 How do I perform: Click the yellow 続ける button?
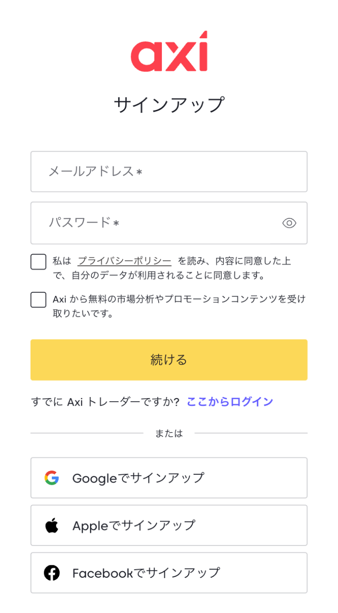pyautogui.click(x=169, y=360)
